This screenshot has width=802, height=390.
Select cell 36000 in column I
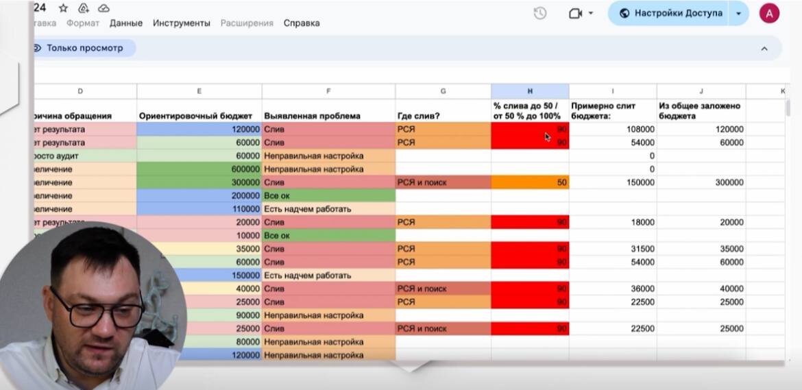613,289
